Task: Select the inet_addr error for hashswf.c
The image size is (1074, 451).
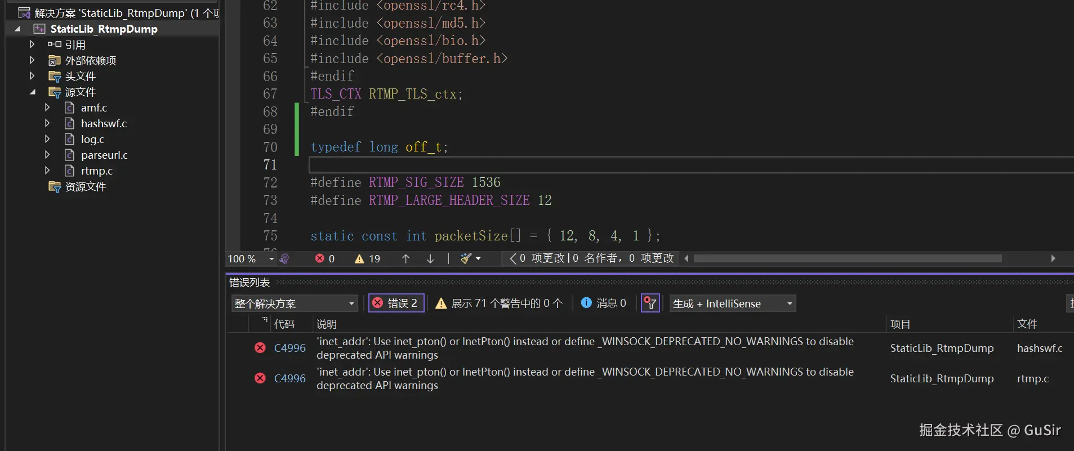Action: click(x=586, y=348)
